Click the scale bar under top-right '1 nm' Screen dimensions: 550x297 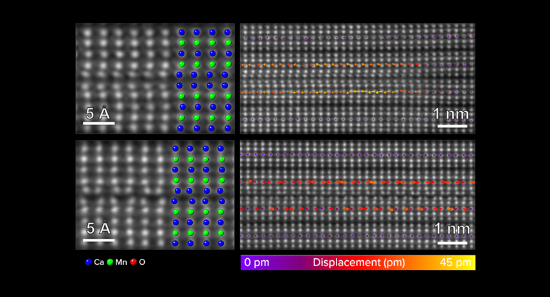click(452, 126)
